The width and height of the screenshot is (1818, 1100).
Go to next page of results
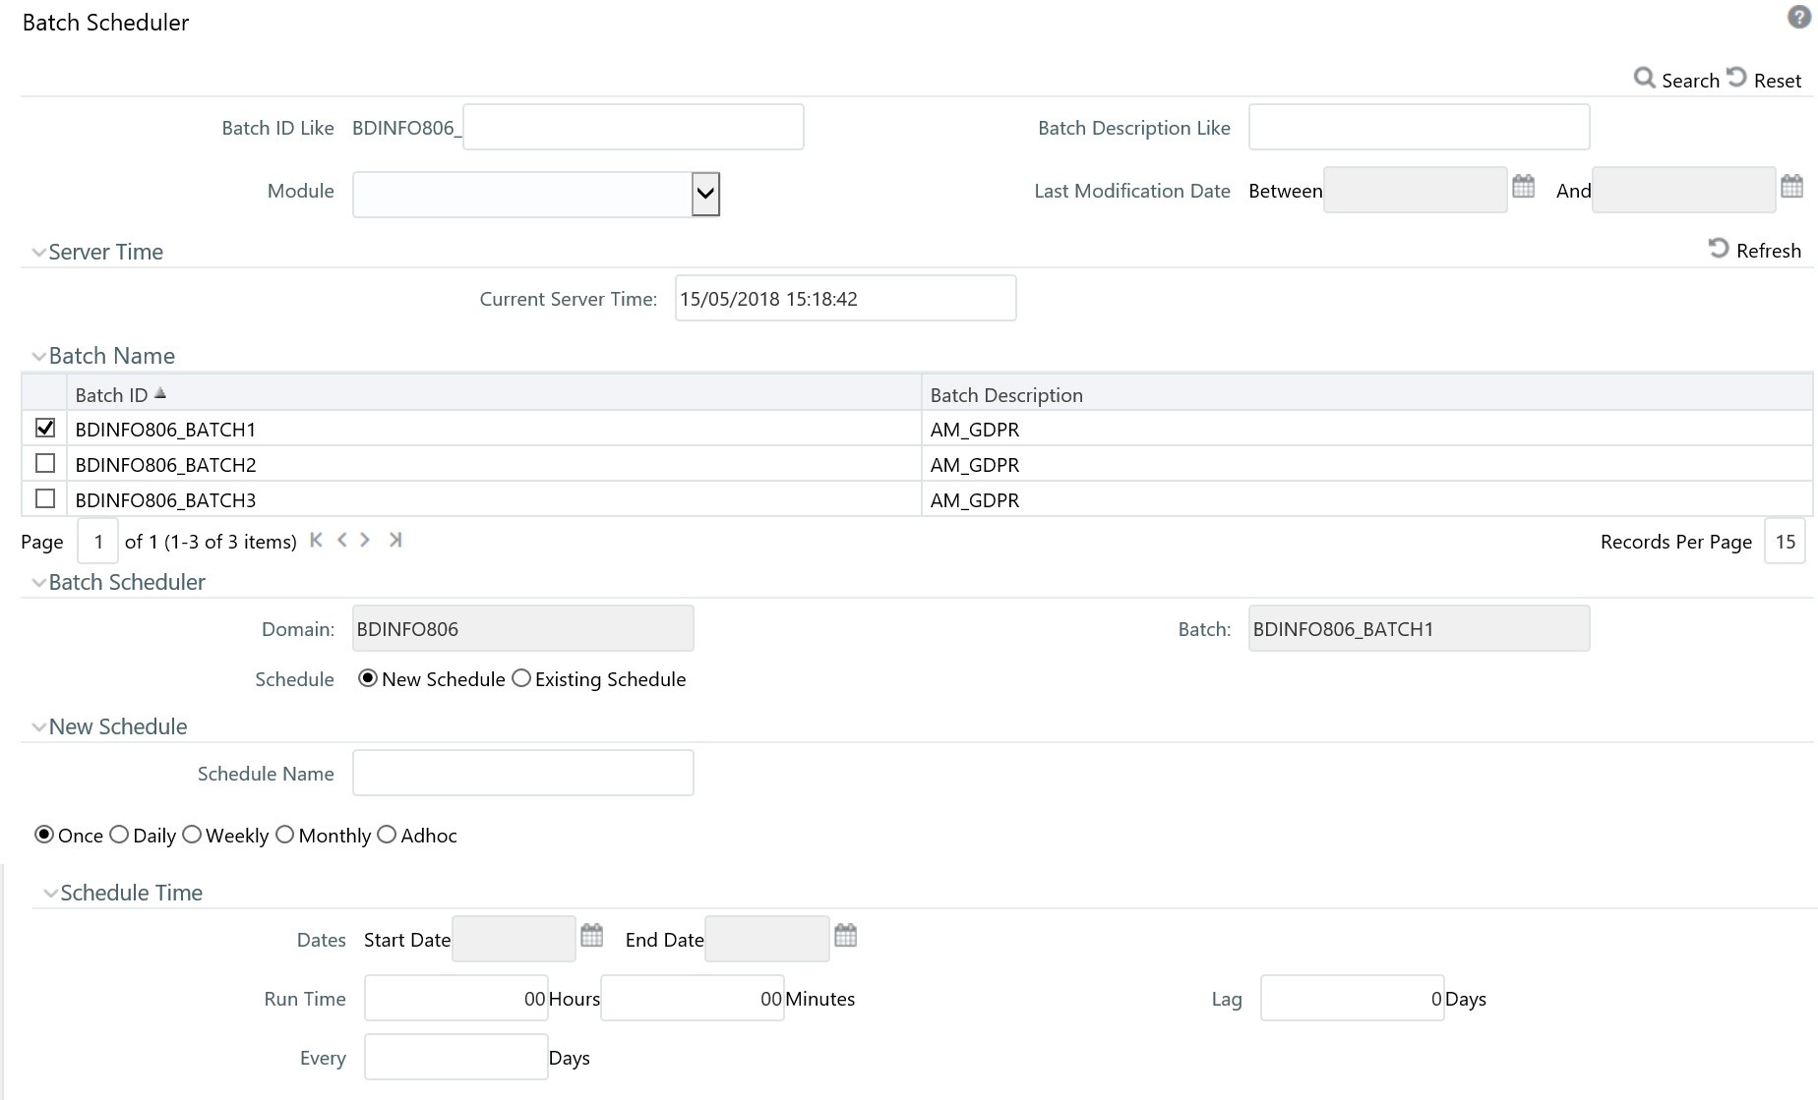point(365,540)
